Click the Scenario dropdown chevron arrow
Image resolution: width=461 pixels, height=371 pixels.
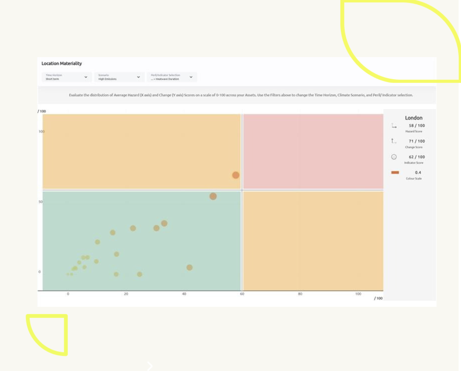pyautogui.click(x=138, y=77)
